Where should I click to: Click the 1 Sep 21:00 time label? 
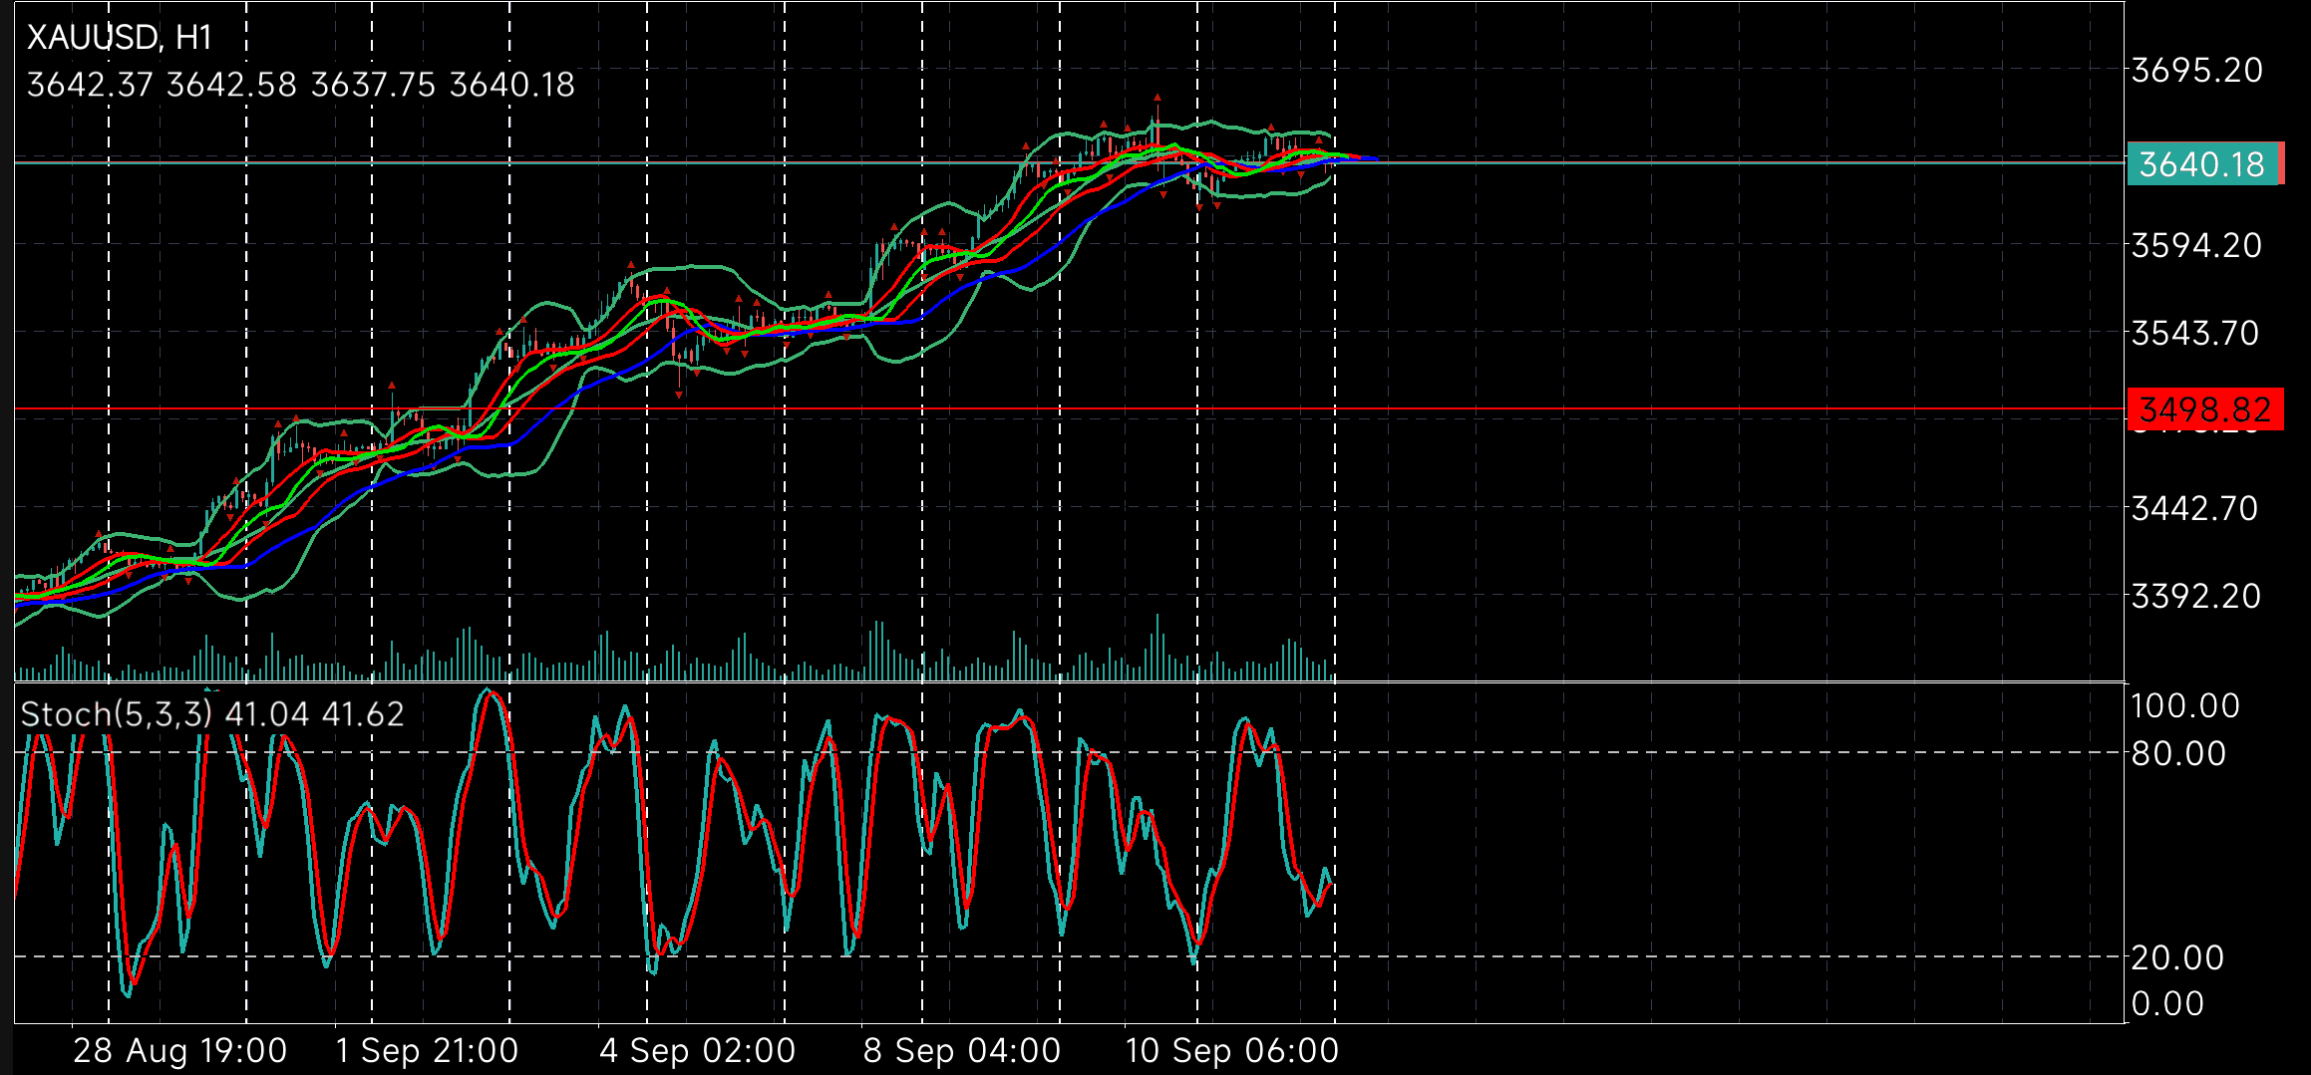pos(427,1051)
